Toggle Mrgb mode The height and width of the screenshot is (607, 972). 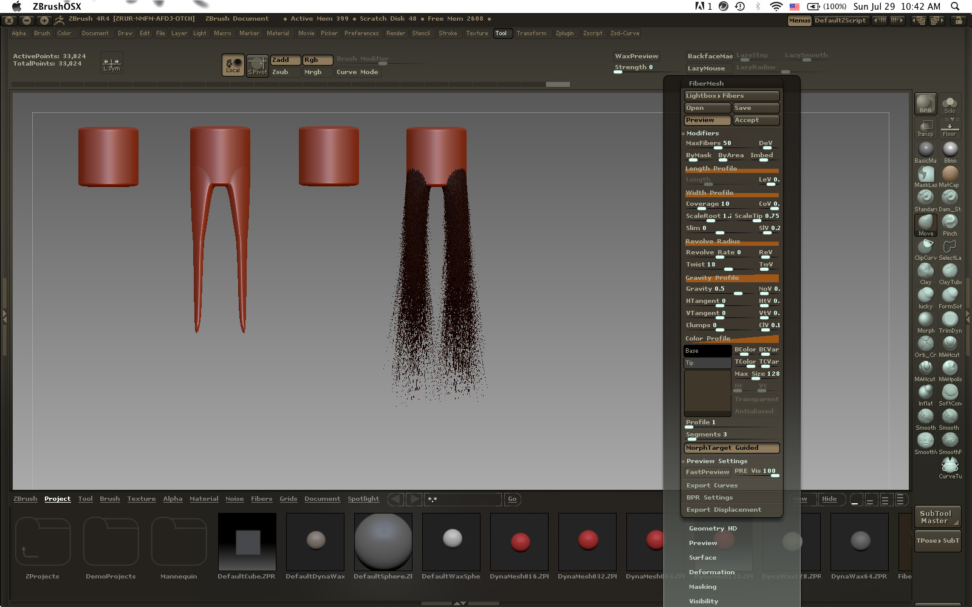tap(318, 72)
